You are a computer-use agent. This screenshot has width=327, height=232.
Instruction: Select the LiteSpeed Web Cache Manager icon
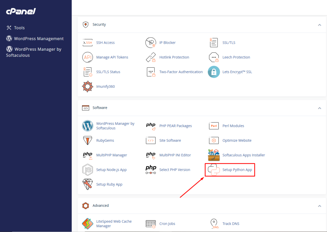pyautogui.click(x=87, y=224)
